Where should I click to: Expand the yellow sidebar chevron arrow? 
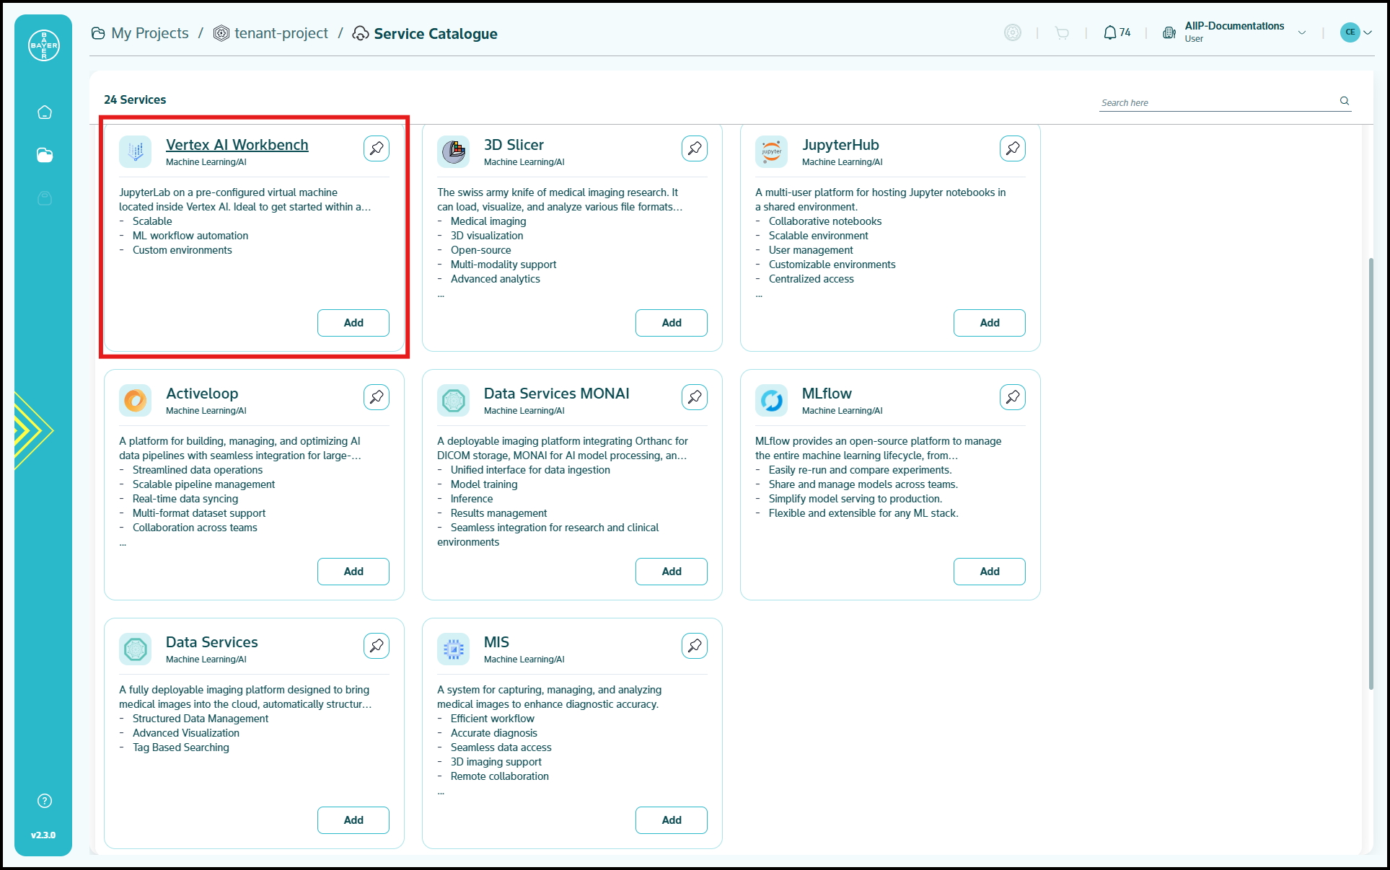point(33,431)
